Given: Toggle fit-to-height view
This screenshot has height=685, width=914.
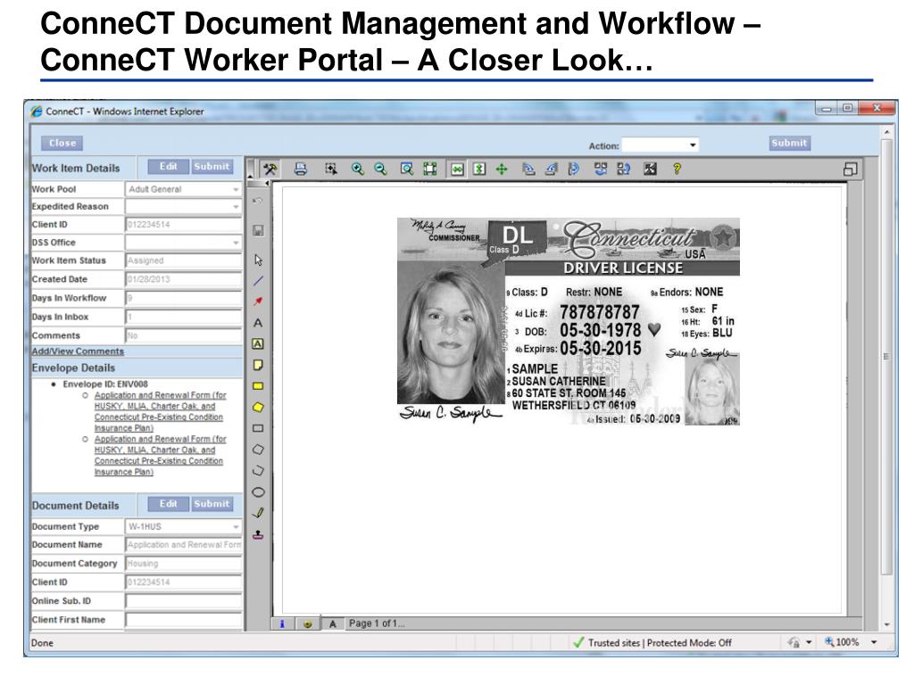Looking at the screenshot, I should point(479,169).
